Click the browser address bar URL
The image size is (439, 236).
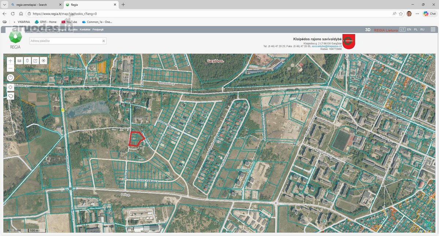[65, 14]
